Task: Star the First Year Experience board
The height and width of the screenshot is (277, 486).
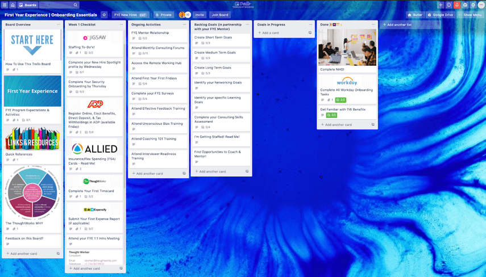Action: (x=104, y=15)
